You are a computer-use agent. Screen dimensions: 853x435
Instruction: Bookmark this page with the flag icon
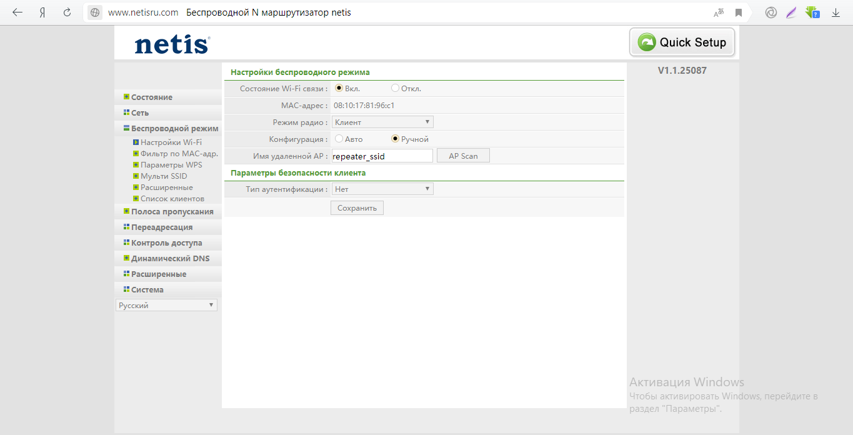[x=739, y=12]
